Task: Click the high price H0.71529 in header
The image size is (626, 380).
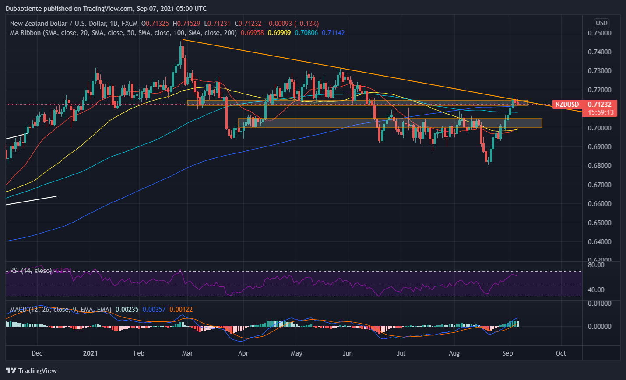Action: click(186, 24)
